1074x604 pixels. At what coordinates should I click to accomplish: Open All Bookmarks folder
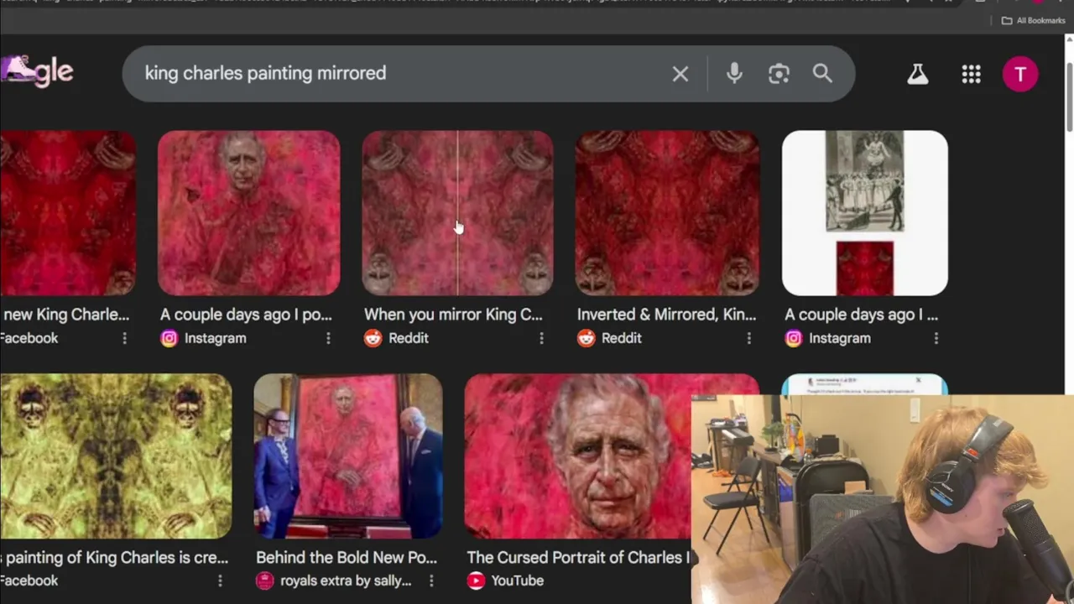coord(1034,20)
